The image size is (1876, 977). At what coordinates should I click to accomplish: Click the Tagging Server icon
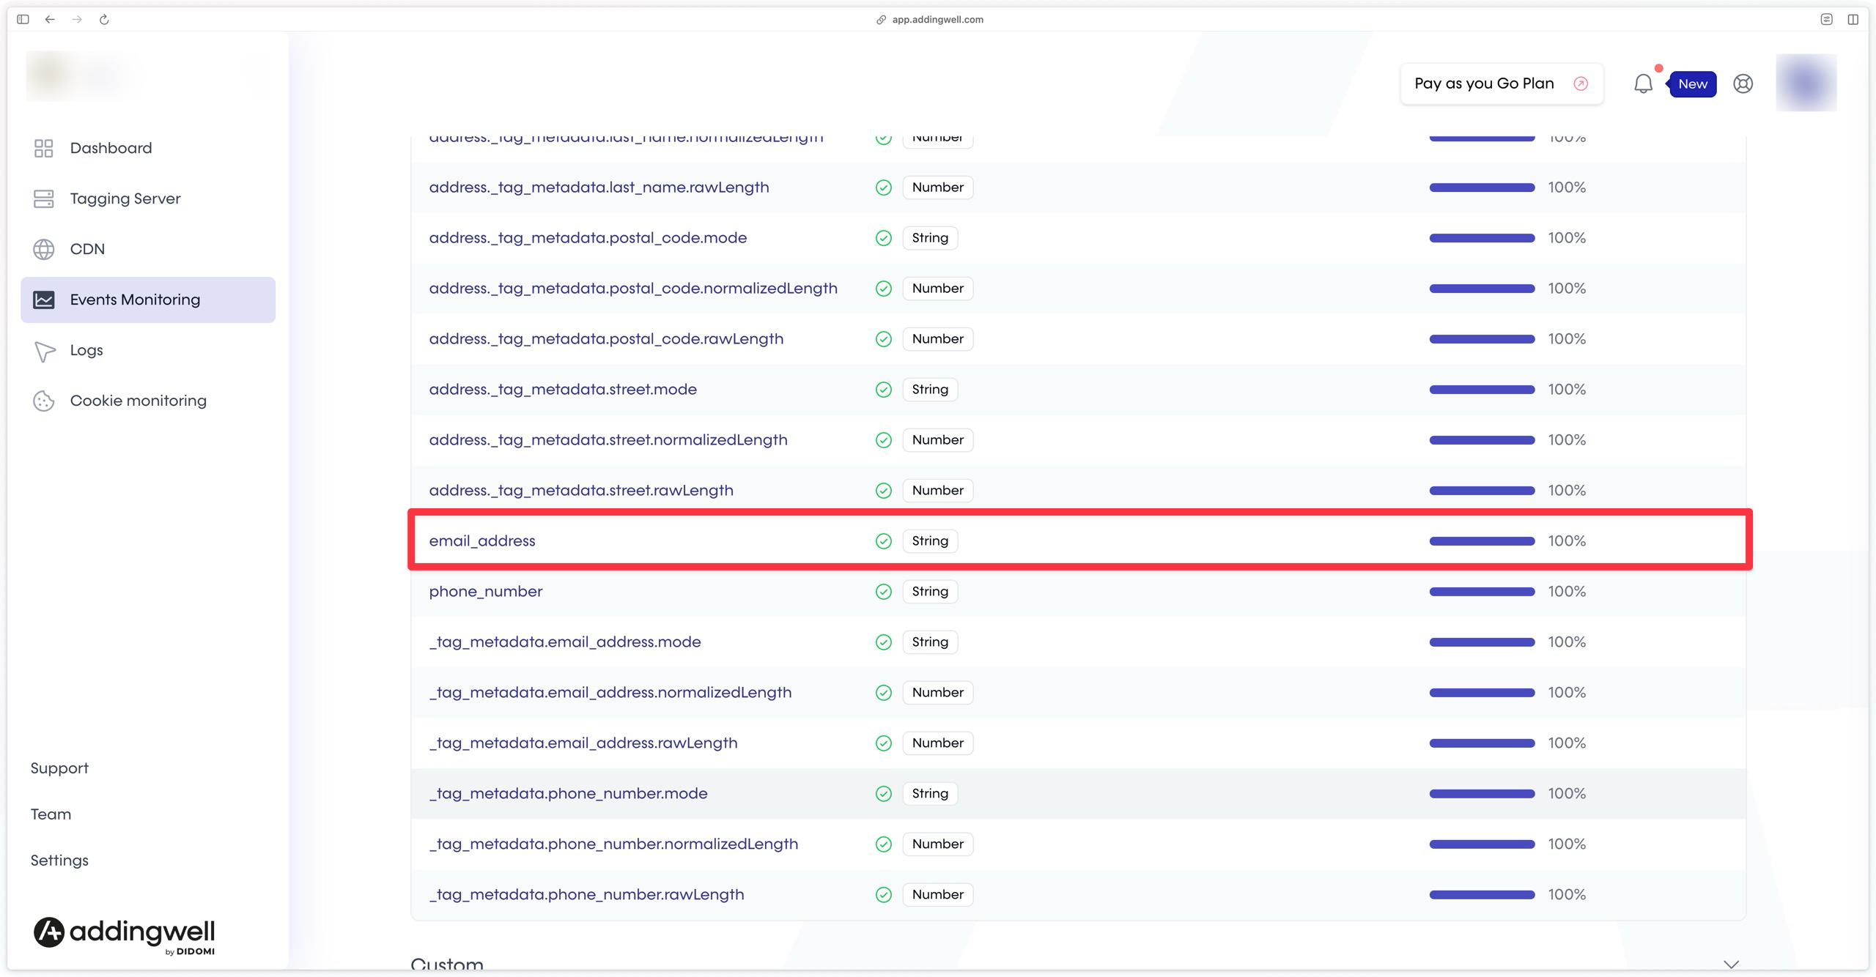coord(44,198)
